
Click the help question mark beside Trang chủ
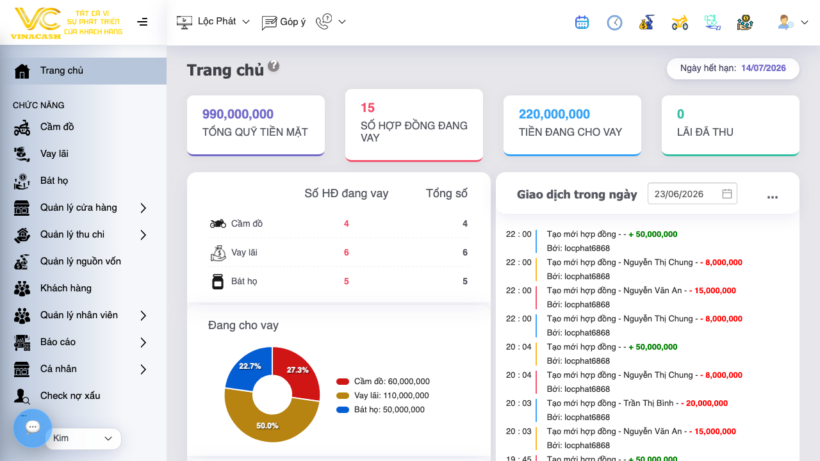pos(274,65)
